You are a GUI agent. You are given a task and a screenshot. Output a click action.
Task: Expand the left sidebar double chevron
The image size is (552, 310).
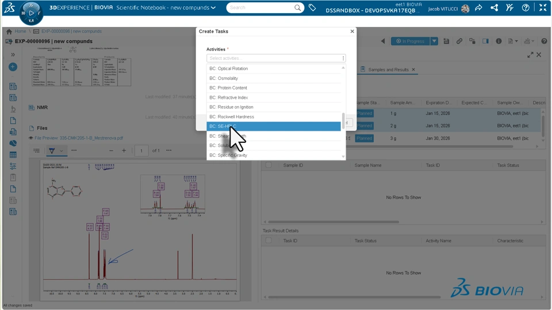coord(13,55)
